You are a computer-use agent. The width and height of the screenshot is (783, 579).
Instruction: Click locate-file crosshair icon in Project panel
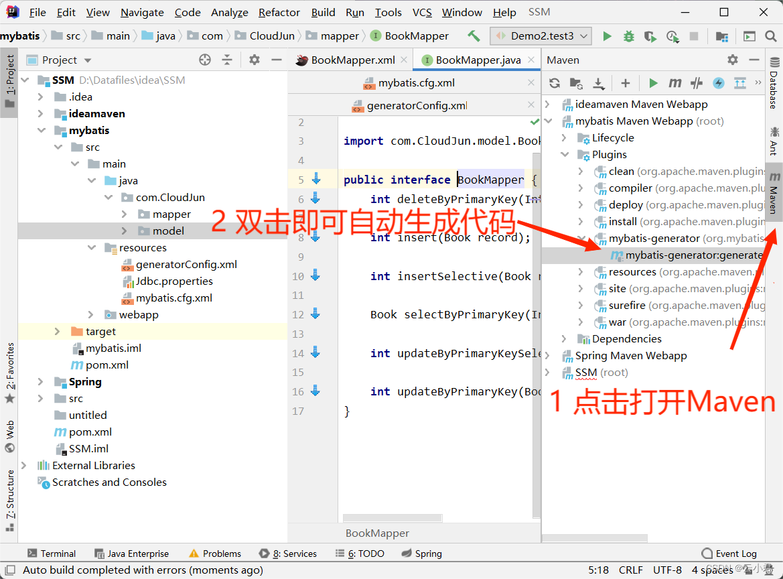pyautogui.click(x=205, y=60)
